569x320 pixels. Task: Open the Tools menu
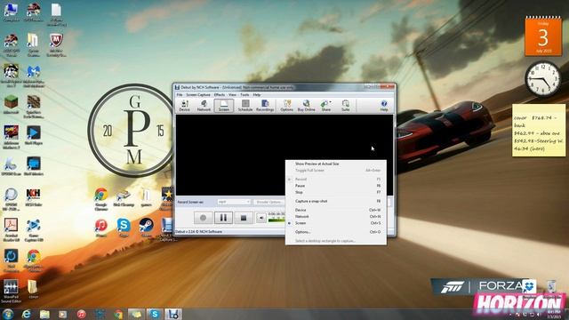[x=244, y=95]
